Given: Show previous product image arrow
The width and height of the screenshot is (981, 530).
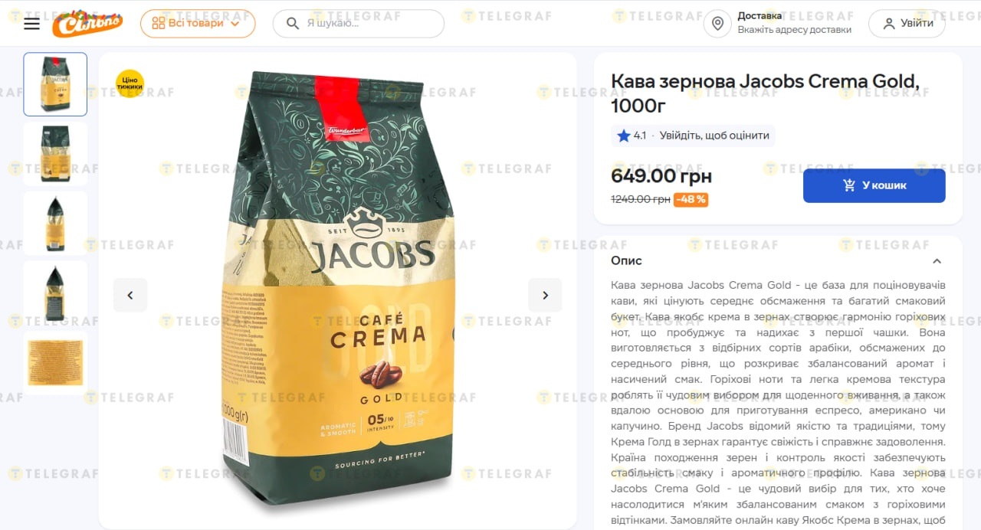Looking at the screenshot, I should point(130,295).
